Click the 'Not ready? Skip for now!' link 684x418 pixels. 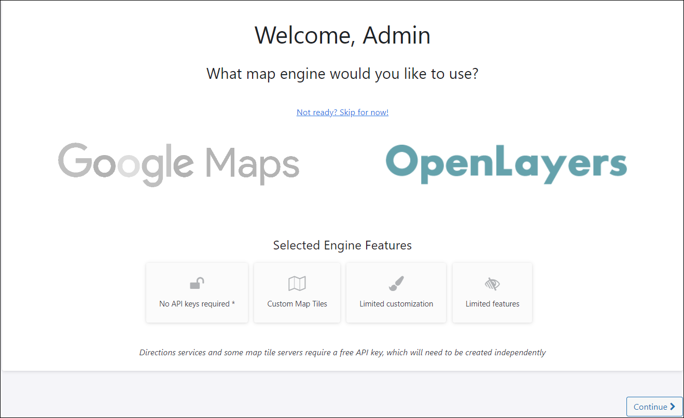342,112
